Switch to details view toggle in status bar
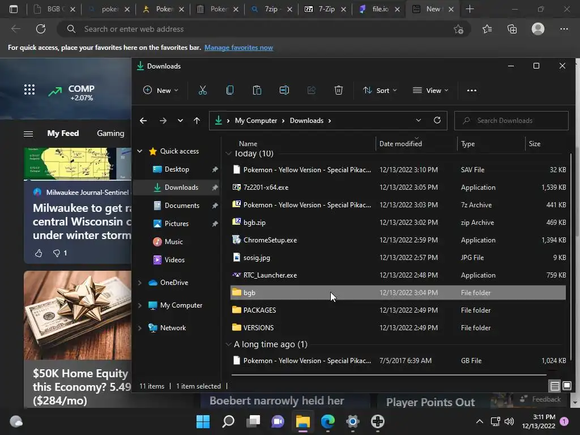Viewport: 580px width, 435px height. coord(555,386)
